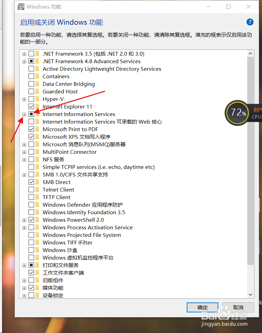Select 旧版组件 row text
This screenshot has height=333, width=262.
[53, 280]
